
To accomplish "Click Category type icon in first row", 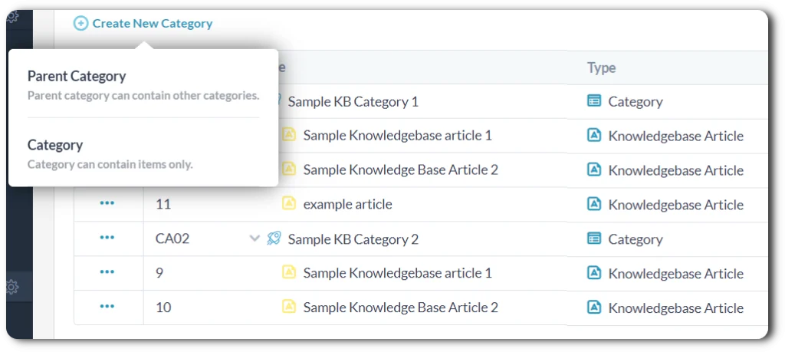I will point(593,101).
